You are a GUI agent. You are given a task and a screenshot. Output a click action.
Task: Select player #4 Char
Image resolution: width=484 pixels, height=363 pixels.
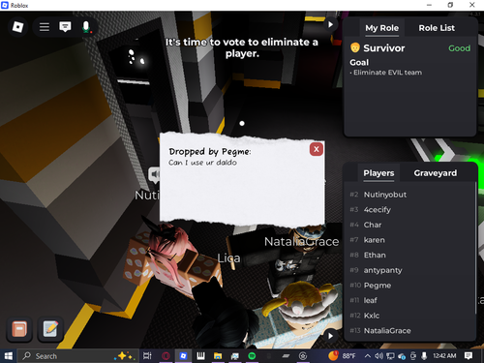(409, 225)
